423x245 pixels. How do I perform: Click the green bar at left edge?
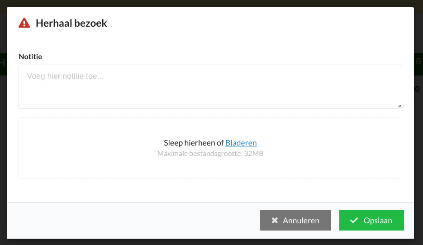[3, 64]
